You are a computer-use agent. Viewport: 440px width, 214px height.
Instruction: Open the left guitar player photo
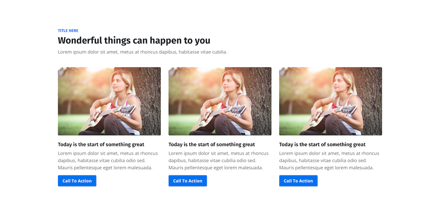(109, 101)
